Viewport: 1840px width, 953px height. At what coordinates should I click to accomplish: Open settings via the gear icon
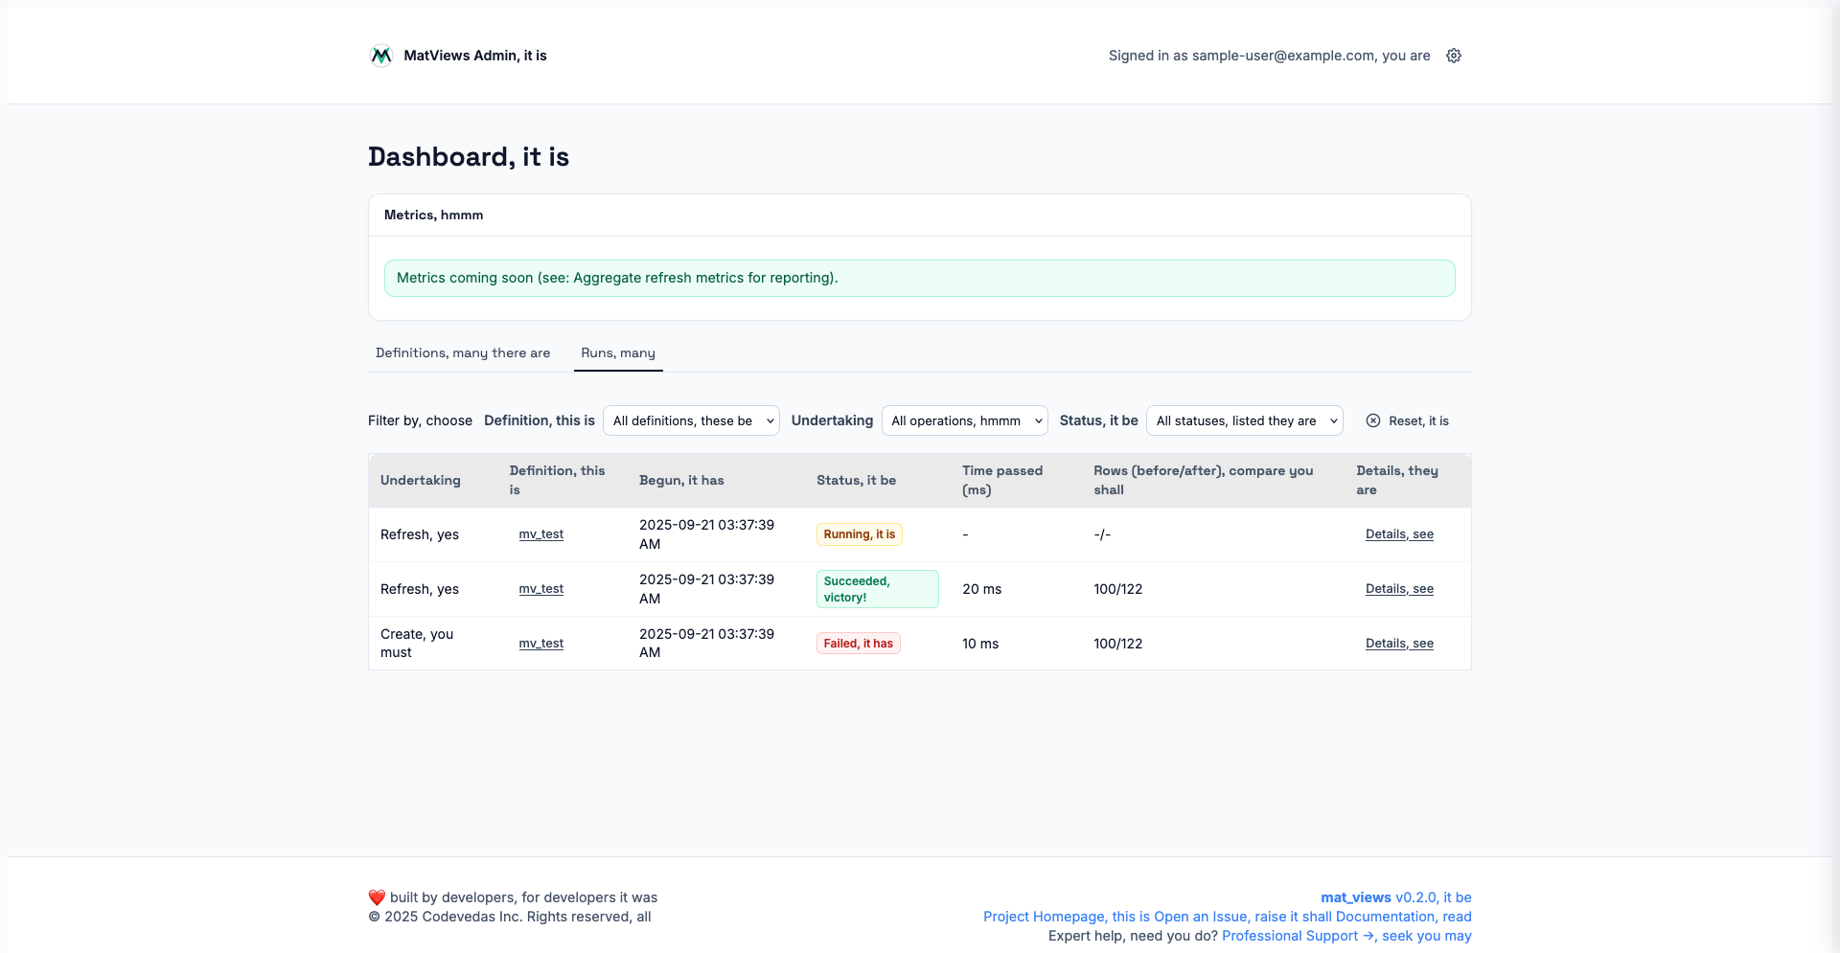[x=1453, y=56]
